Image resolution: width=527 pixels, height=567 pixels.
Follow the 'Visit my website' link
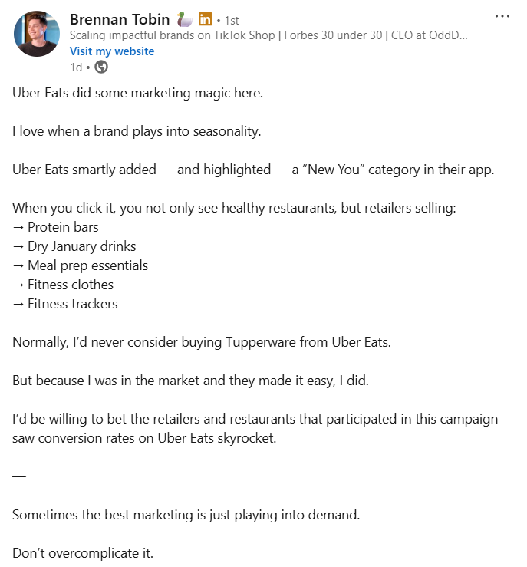coord(112,51)
